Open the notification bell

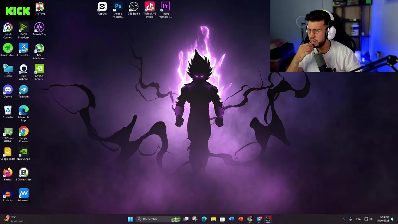pos(392,219)
